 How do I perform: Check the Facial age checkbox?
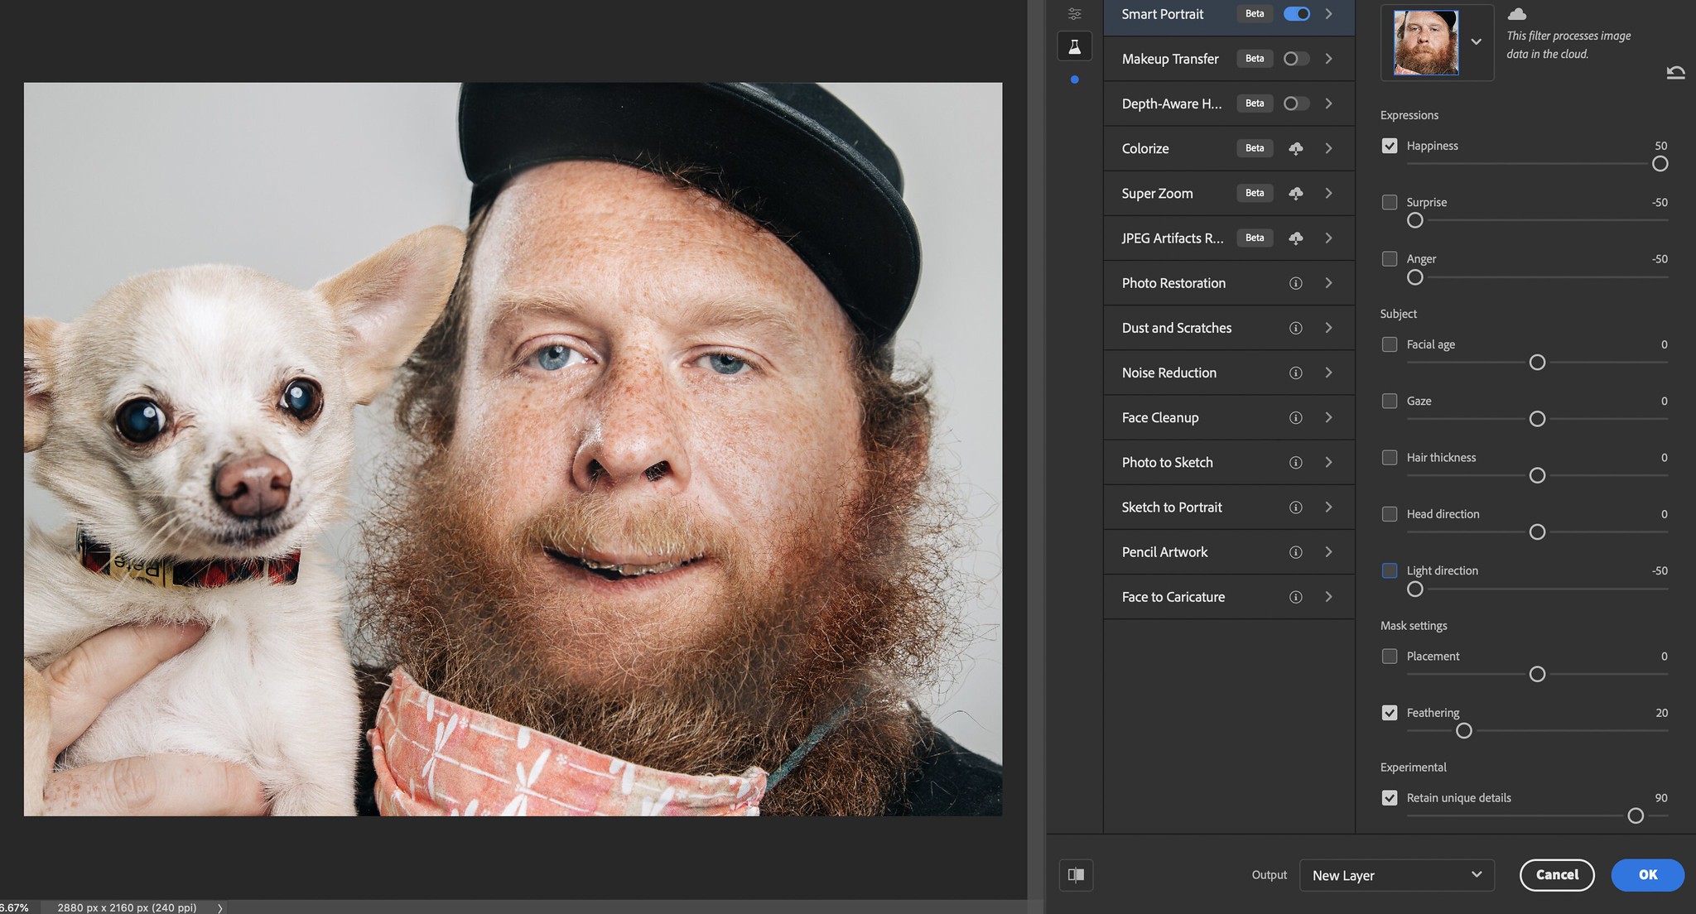[x=1390, y=344]
